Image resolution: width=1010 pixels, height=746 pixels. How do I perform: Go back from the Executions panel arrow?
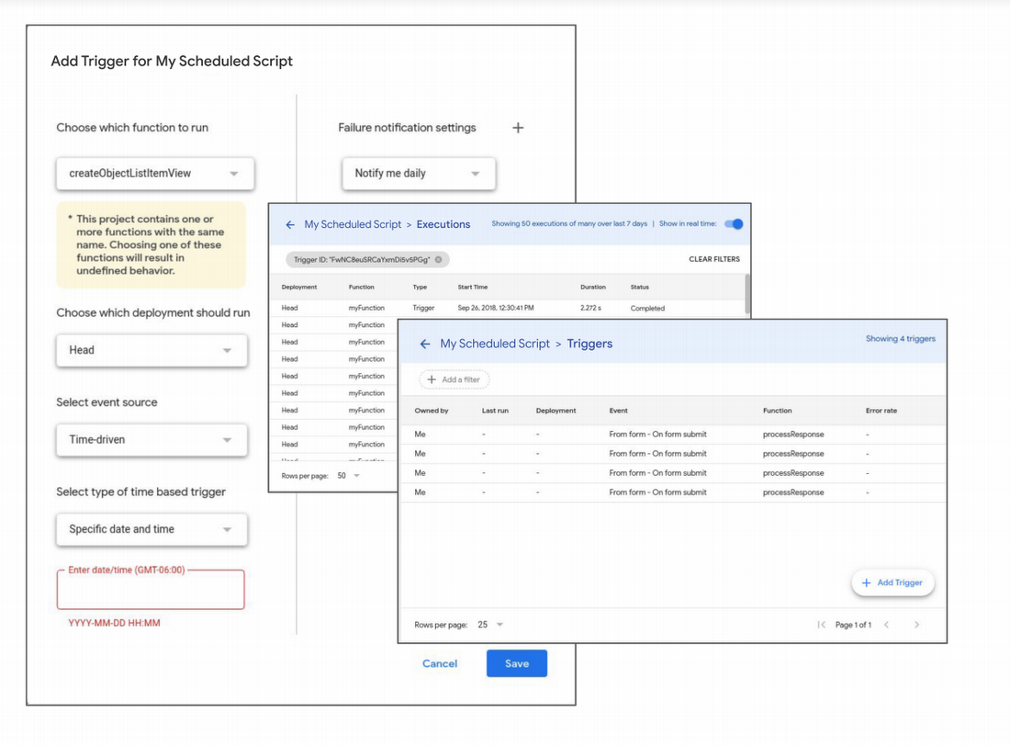pos(290,224)
